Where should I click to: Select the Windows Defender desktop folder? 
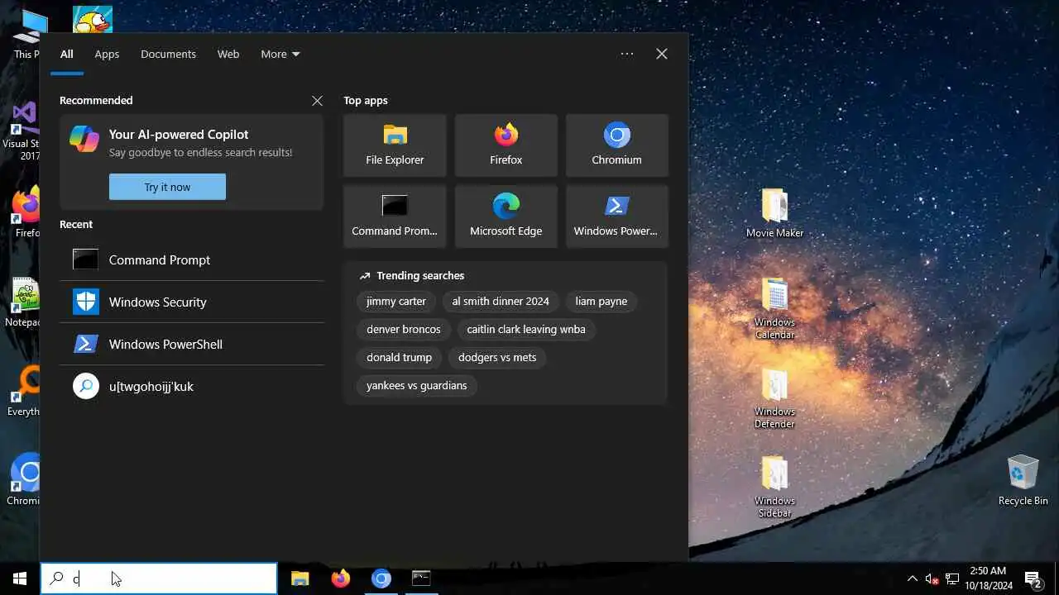coord(775,397)
